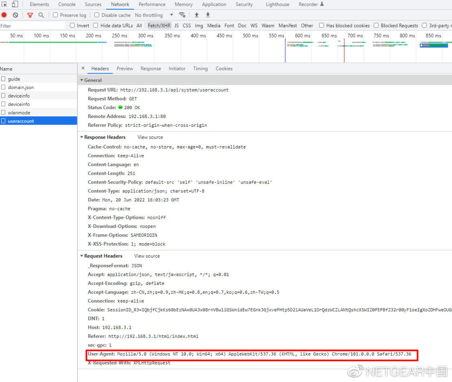Open network conditions Wi-Fi icon
This screenshot has height=382, width=452.
[x=182, y=15]
